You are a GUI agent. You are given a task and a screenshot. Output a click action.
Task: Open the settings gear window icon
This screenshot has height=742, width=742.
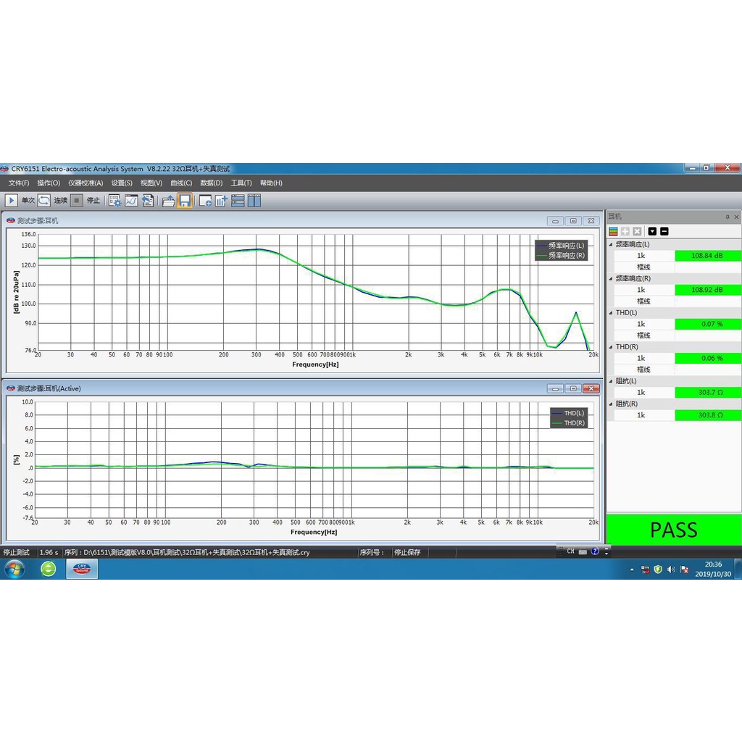pyautogui.click(x=115, y=201)
